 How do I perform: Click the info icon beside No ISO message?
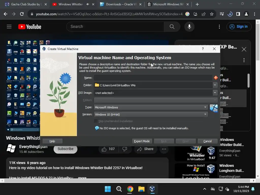click(x=97, y=128)
